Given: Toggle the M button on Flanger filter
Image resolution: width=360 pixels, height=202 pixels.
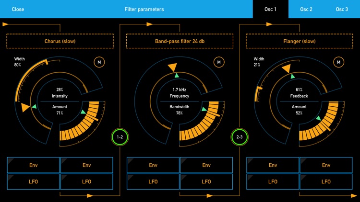Looking at the screenshot, I should pos(339,62).
